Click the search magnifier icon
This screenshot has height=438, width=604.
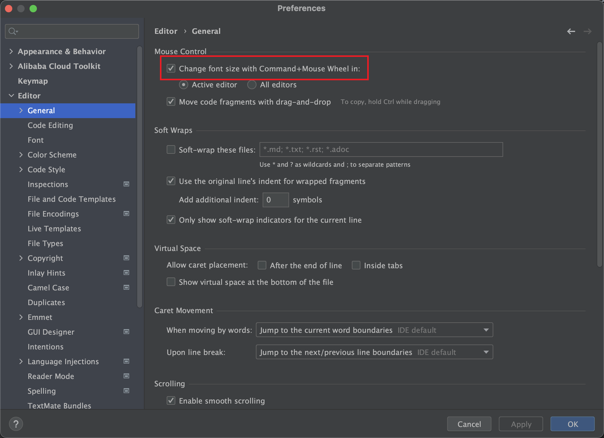[13, 31]
